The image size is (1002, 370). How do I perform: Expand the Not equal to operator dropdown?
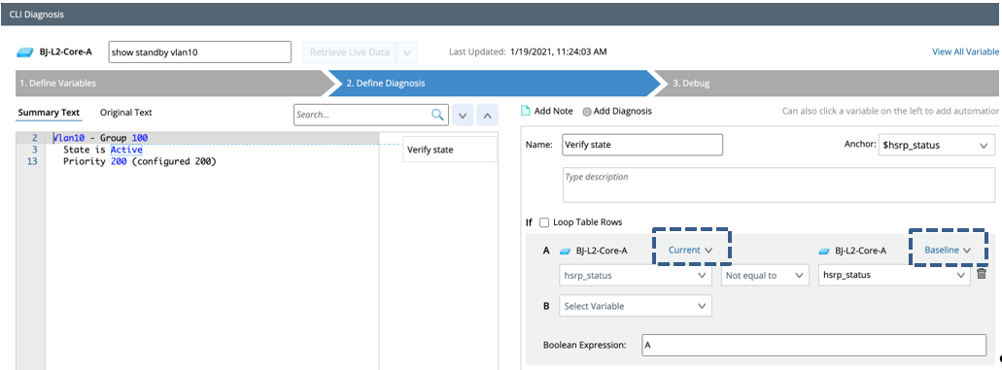[764, 275]
